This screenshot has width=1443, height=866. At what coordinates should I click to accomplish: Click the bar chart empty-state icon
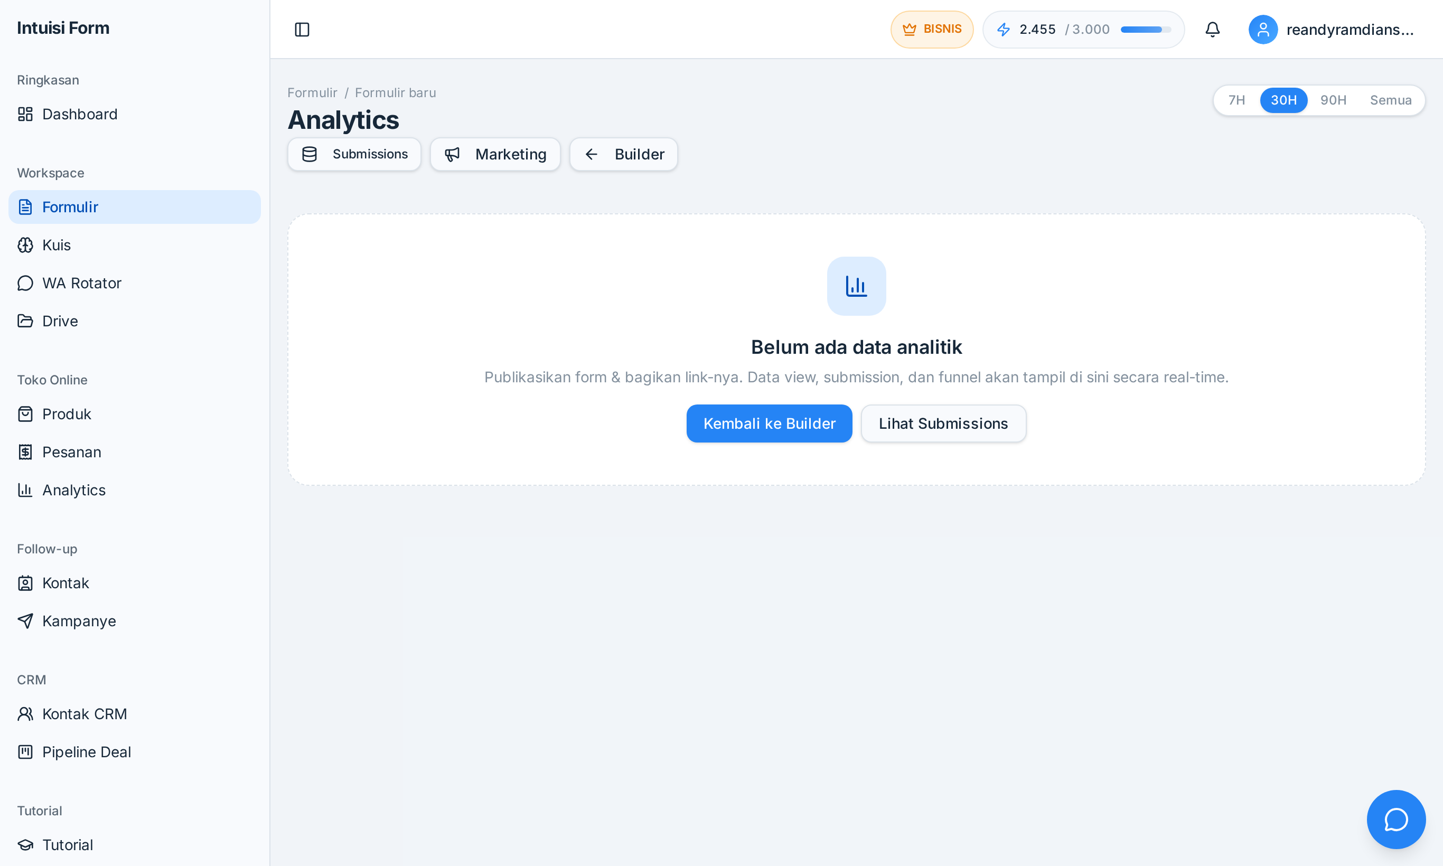pyautogui.click(x=856, y=286)
